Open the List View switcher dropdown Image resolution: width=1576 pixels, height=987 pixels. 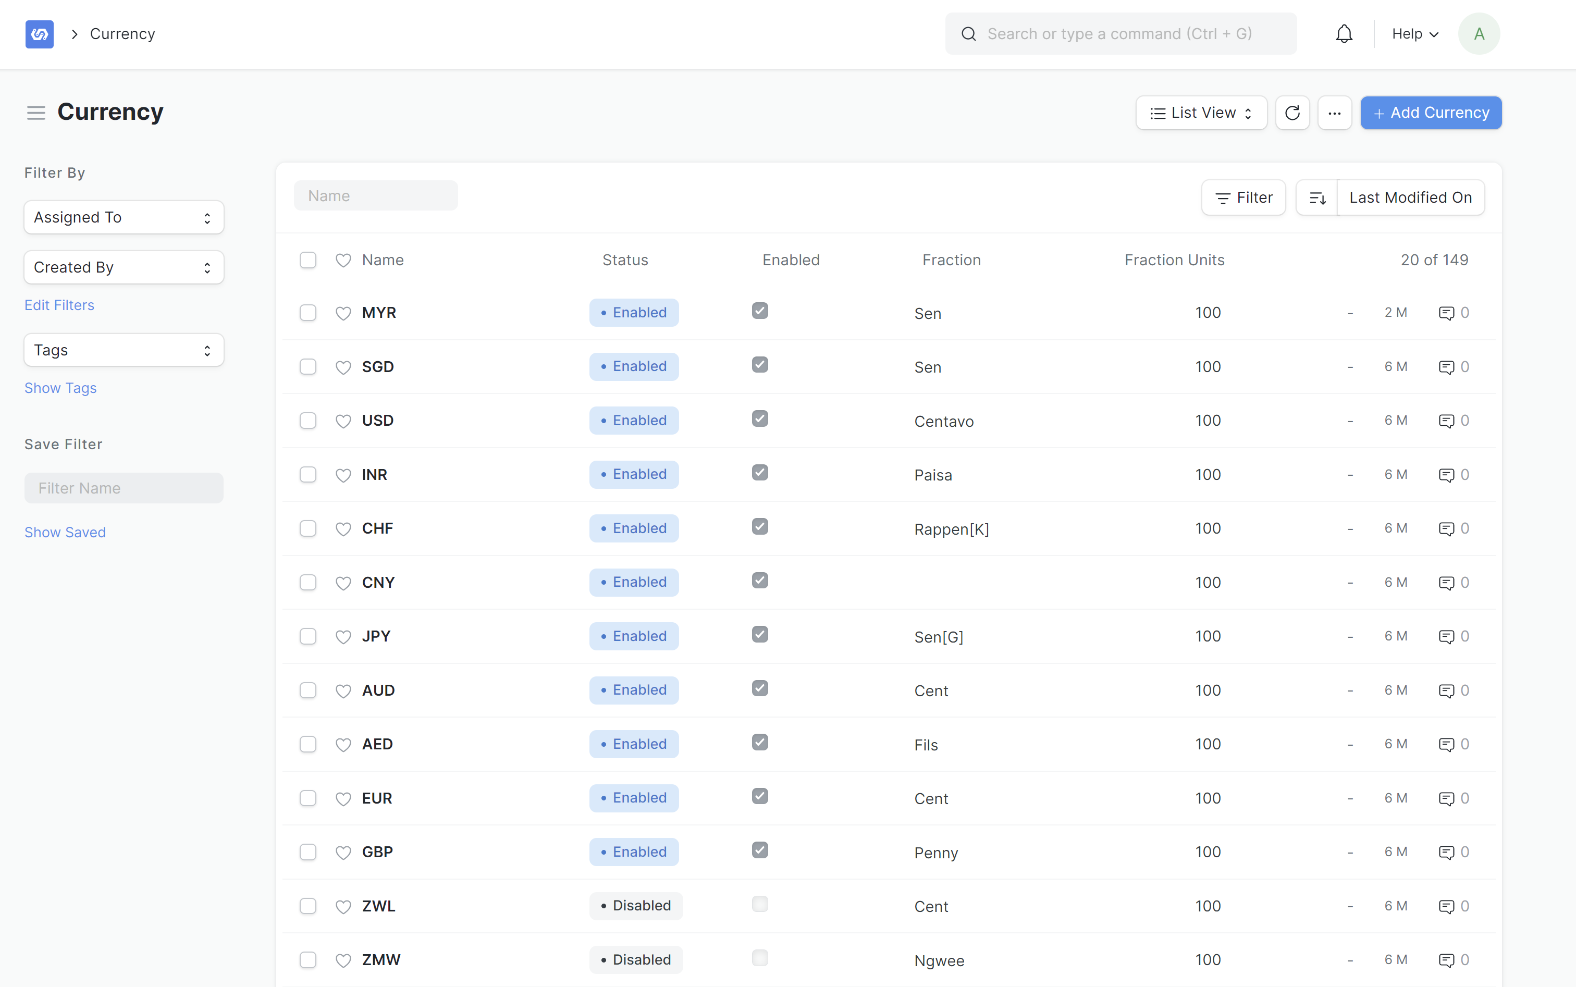1201,113
